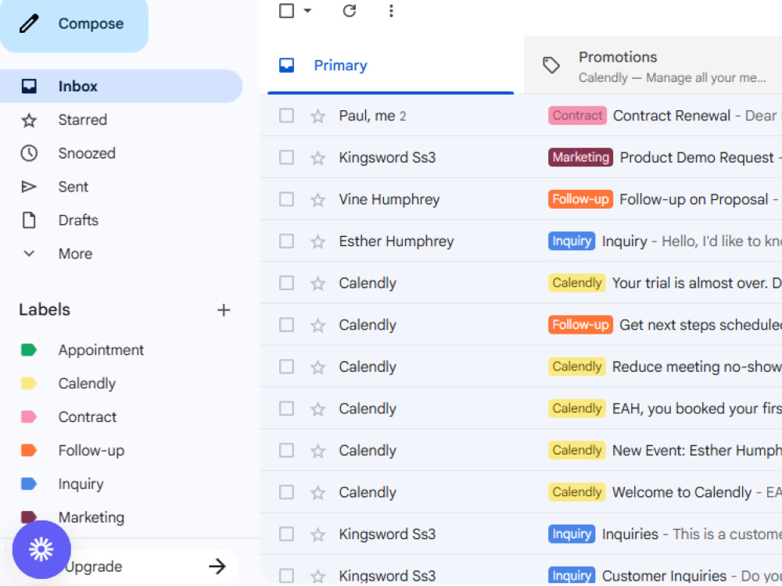Select the Inquiry label in sidebar
This screenshot has height=586, width=782.
[81, 484]
